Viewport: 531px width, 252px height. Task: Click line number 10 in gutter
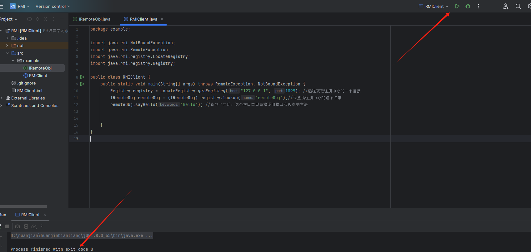click(76, 91)
